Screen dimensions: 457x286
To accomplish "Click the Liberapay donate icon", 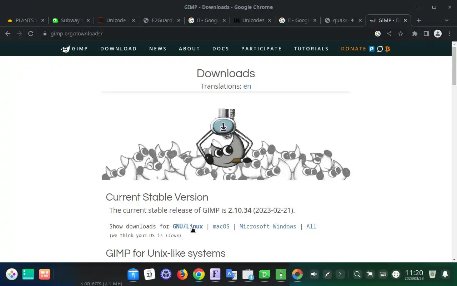I will coord(380,49).
